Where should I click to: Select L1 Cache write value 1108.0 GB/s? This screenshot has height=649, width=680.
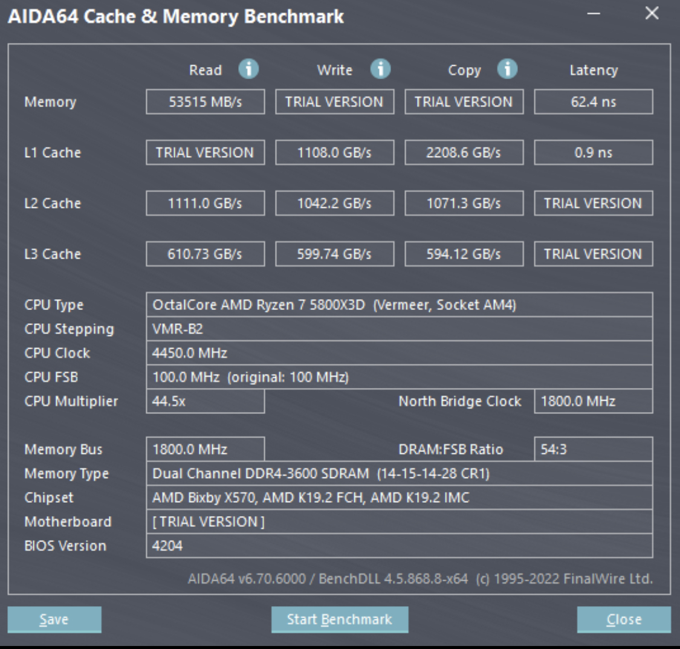click(x=334, y=153)
